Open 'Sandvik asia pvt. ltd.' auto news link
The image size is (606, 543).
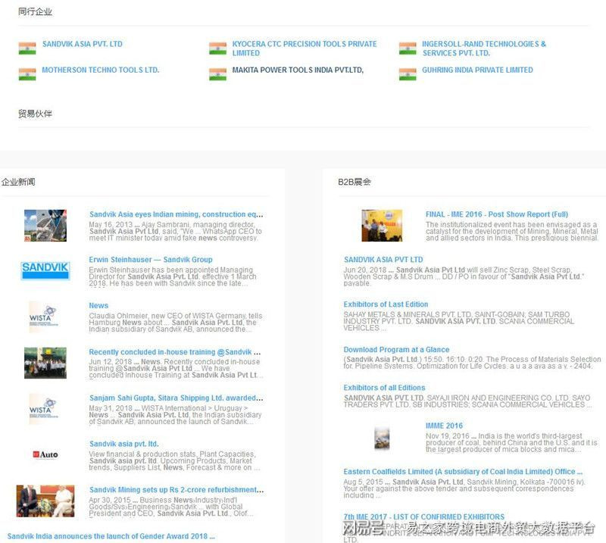[124, 444]
